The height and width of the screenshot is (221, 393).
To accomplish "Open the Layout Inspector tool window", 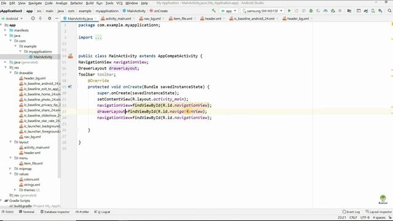I will (378, 212).
